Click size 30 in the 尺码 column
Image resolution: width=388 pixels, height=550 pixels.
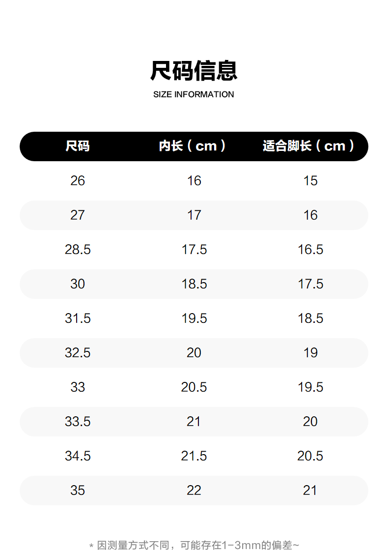click(78, 284)
